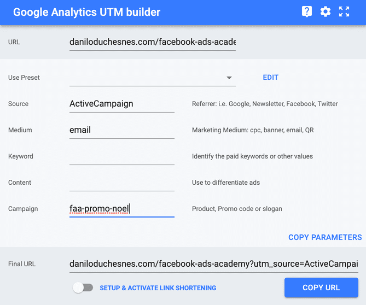
Task: Click the Keyword label text
Action: click(21, 156)
